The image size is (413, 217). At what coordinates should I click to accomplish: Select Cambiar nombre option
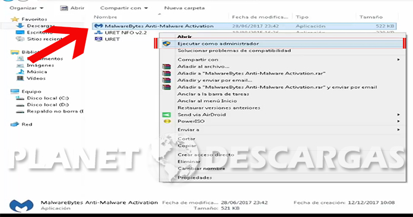click(201, 168)
